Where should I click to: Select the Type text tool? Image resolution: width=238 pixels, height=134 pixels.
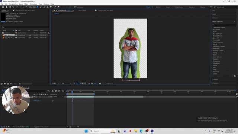click(41, 7)
